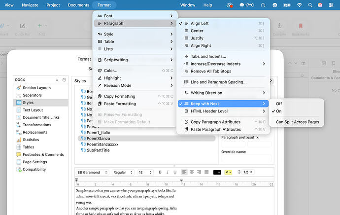Open the Navigate menu
Image resolution: width=340 pixels, height=215 pixels.
coord(30,5)
